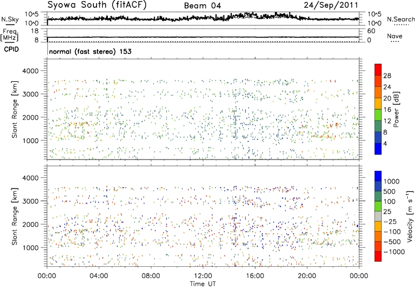Click the red Velocity segment below −1000

(378, 256)
